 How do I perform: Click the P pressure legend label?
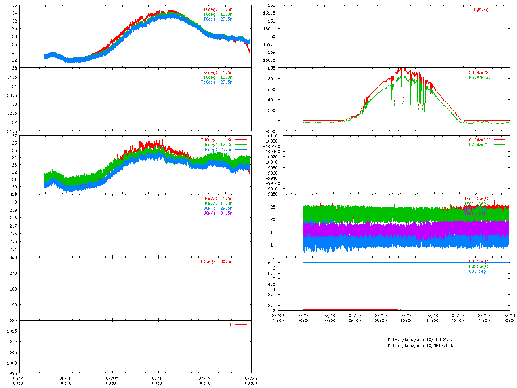[x=231, y=325]
